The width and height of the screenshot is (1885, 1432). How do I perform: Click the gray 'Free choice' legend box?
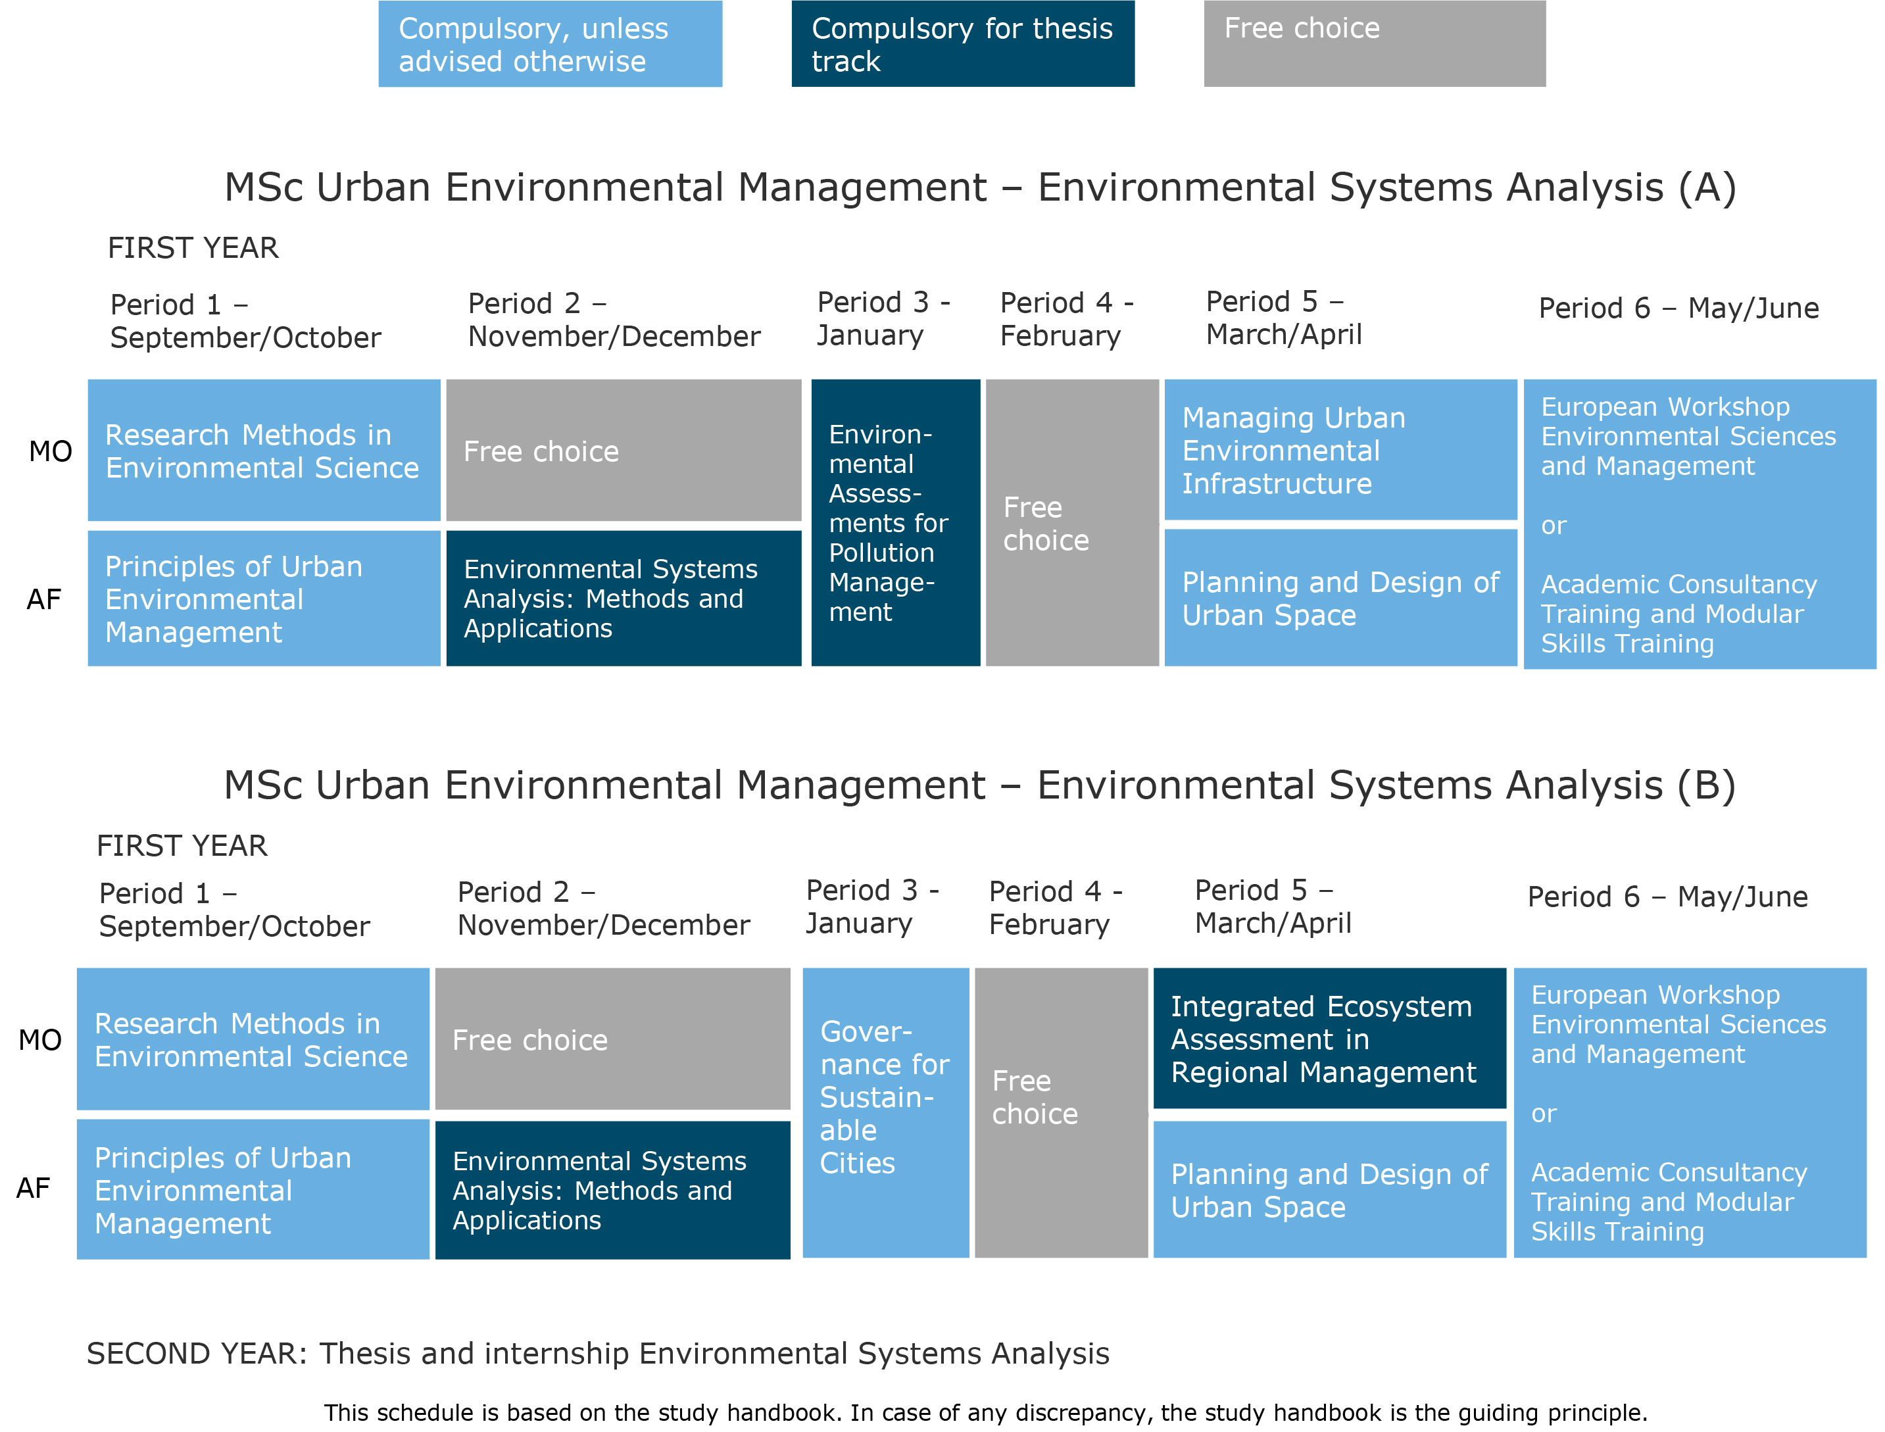pos(1375,43)
